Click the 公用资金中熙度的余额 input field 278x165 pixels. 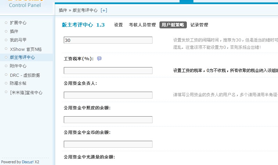pos(108,120)
